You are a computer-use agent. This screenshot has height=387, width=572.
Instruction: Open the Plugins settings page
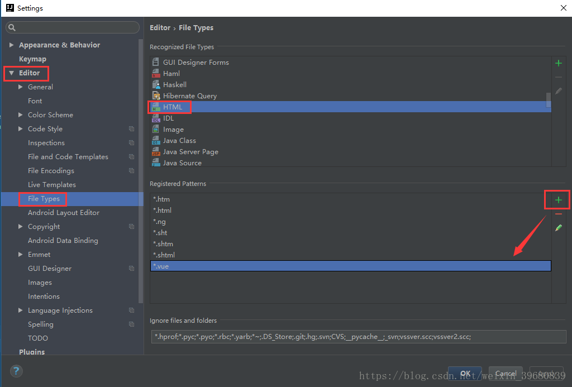32,352
